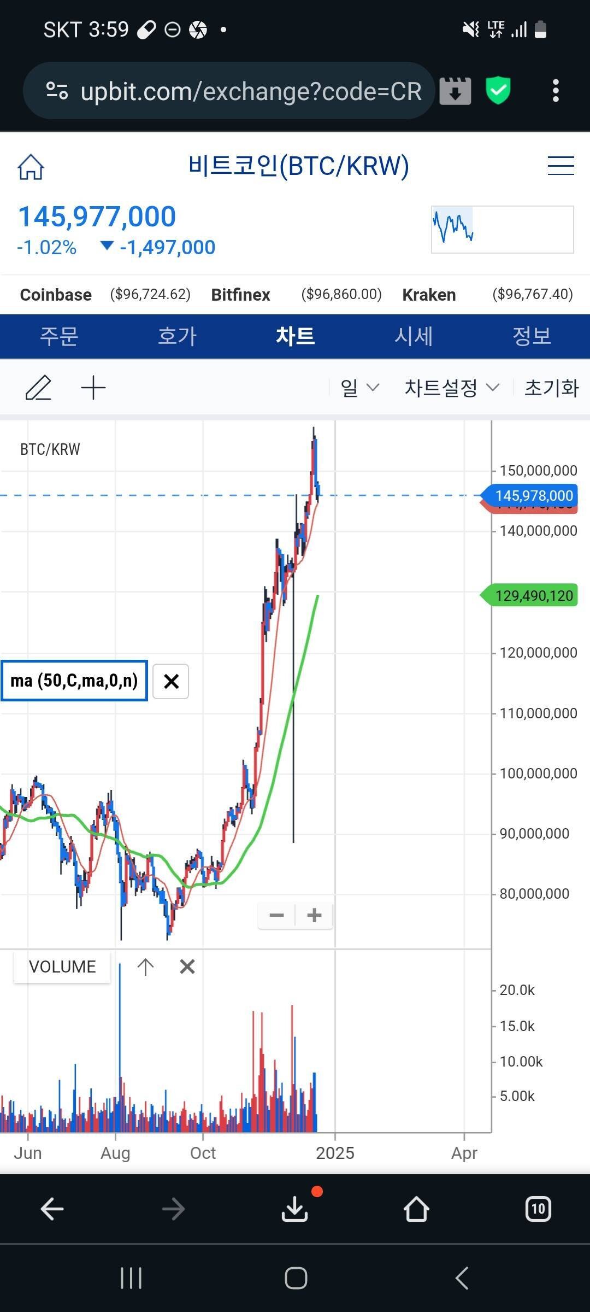Open the 시세 tab

tap(414, 336)
